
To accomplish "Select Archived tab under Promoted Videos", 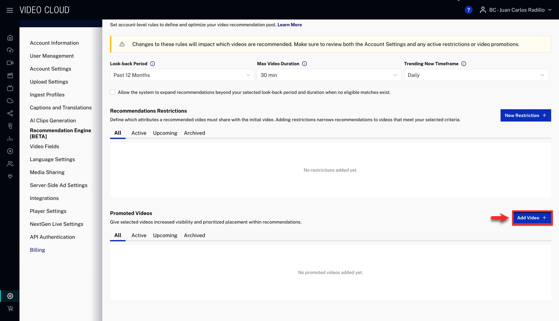I will pyautogui.click(x=194, y=235).
